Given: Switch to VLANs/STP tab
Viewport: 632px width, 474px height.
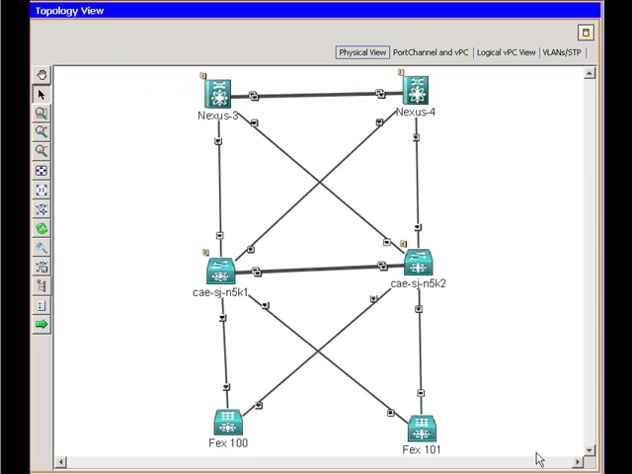Looking at the screenshot, I should [562, 52].
